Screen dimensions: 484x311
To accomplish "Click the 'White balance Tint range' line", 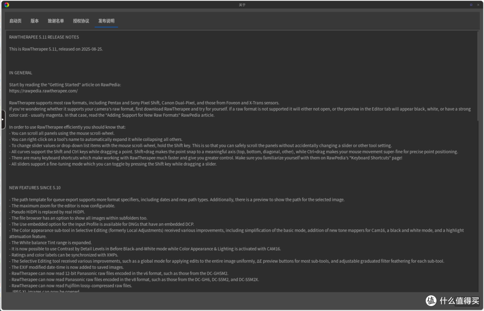I will pyautogui.click(x=50, y=243).
